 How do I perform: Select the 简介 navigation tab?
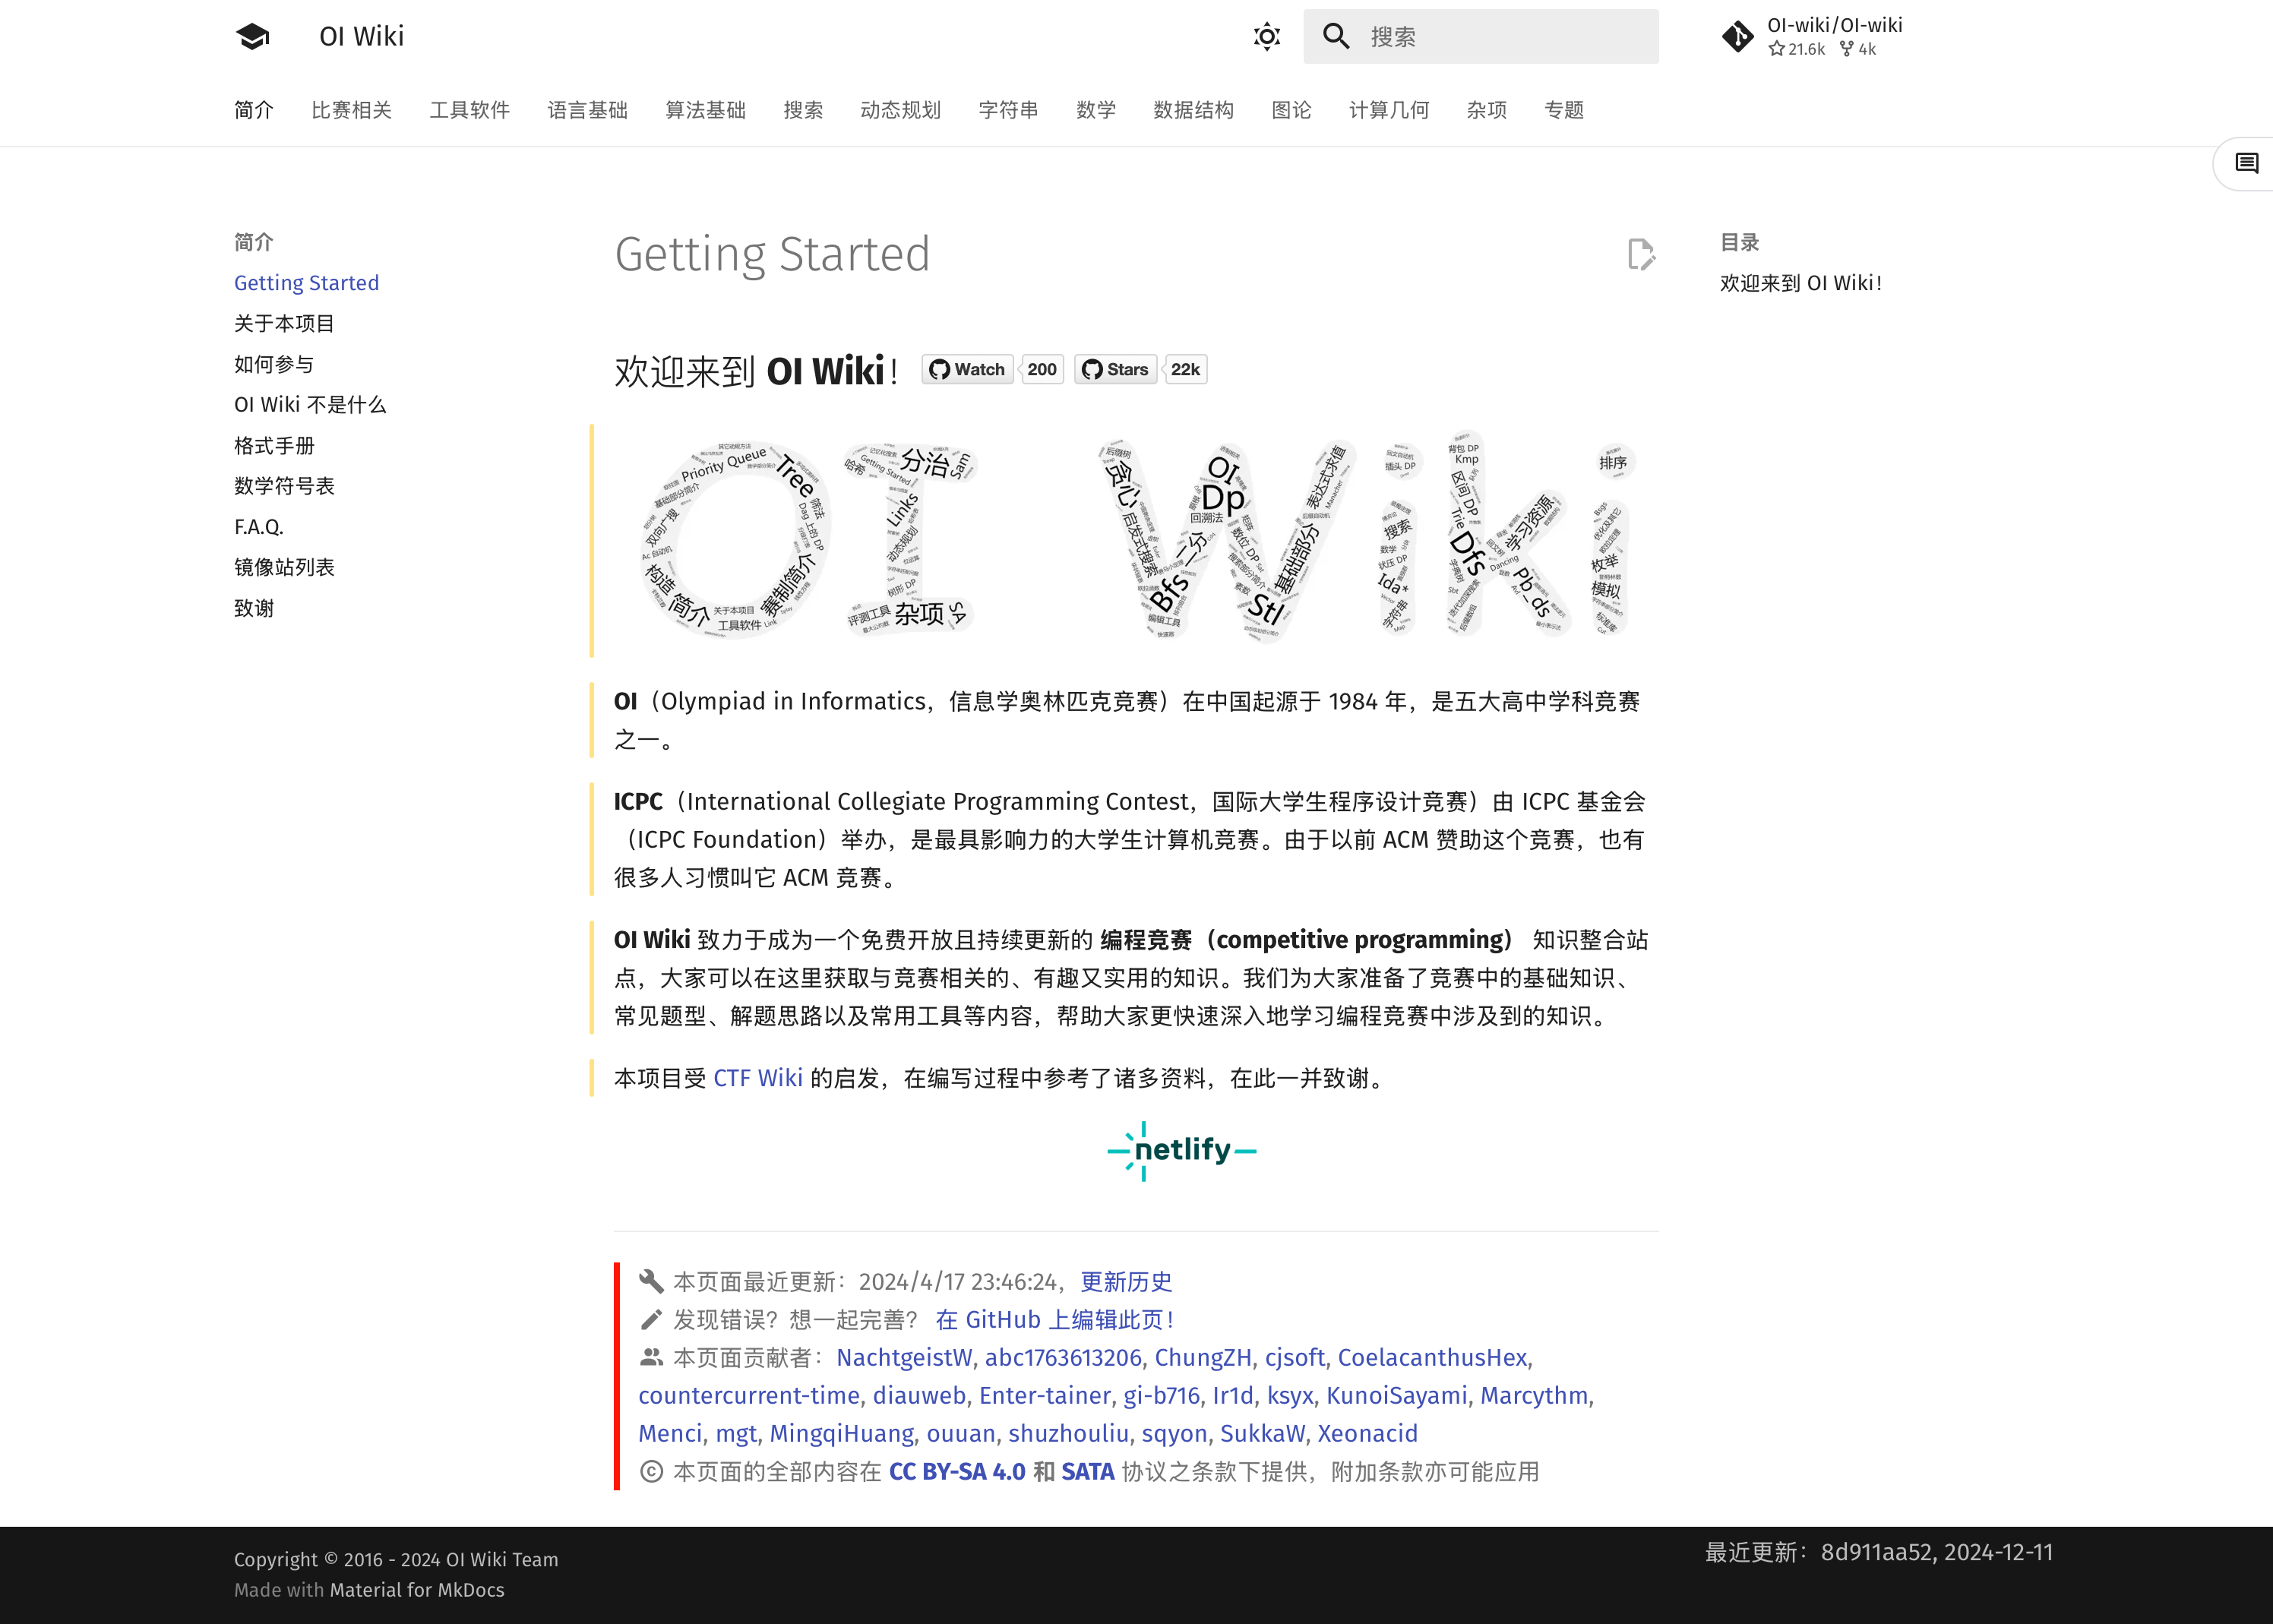pos(254,110)
